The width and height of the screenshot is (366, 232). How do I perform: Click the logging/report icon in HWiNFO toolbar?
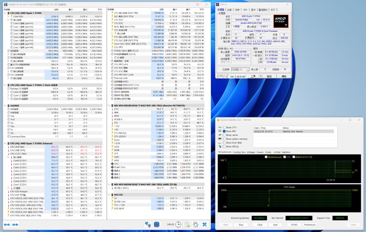point(187,224)
